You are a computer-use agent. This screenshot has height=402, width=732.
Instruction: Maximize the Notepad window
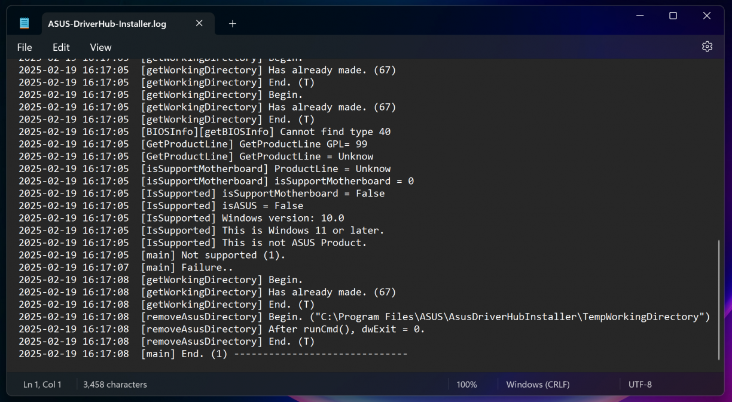(673, 16)
